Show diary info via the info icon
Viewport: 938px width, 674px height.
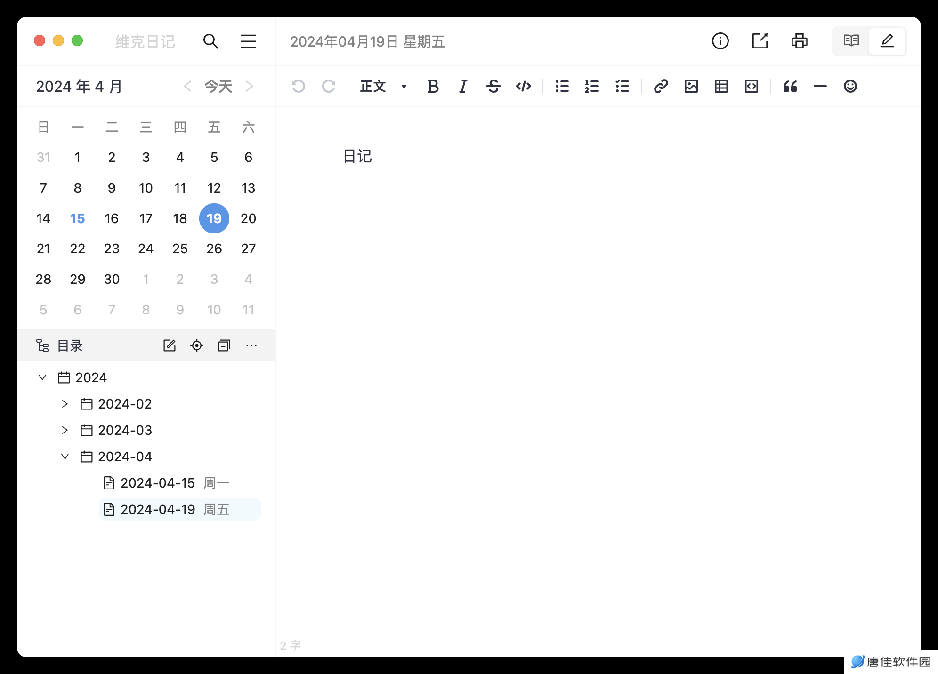click(x=720, y=41)
